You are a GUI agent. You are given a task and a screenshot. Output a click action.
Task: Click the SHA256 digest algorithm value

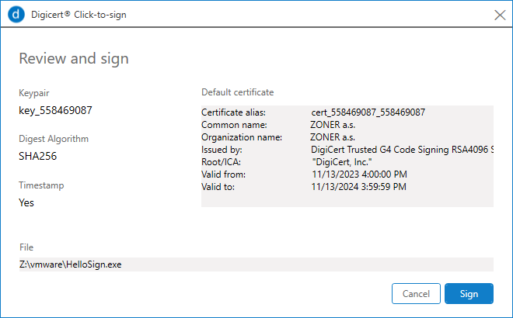coord(37,156)
